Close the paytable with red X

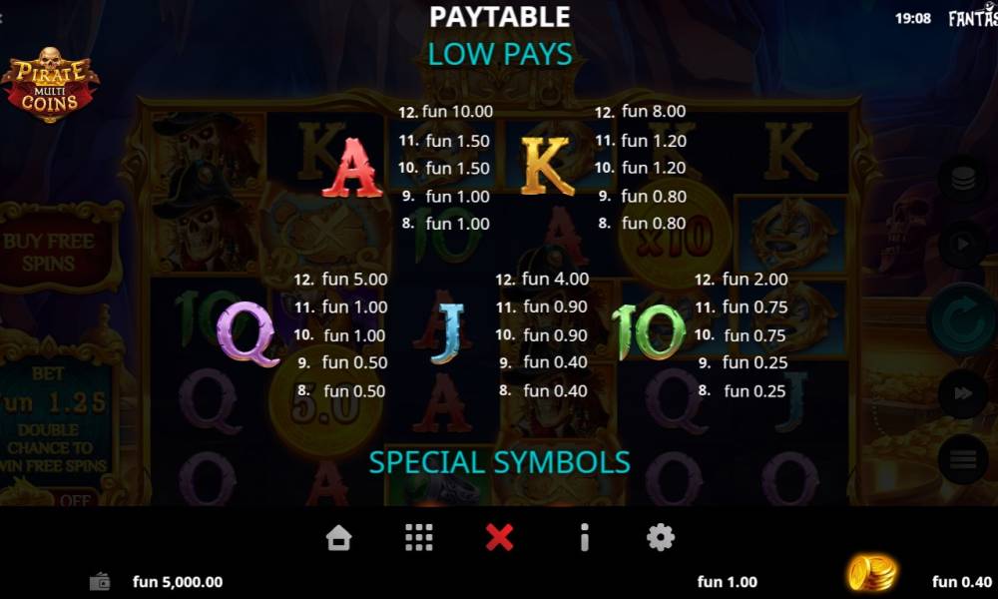[499, 538]
